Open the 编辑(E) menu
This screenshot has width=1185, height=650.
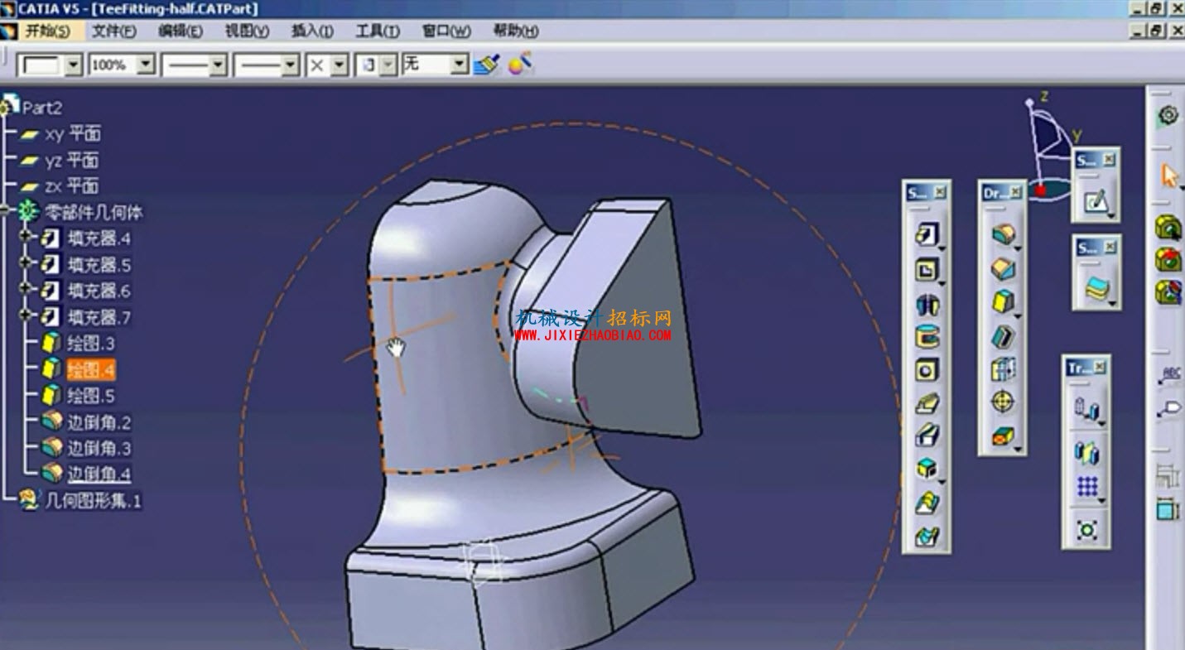pos(181,31)
